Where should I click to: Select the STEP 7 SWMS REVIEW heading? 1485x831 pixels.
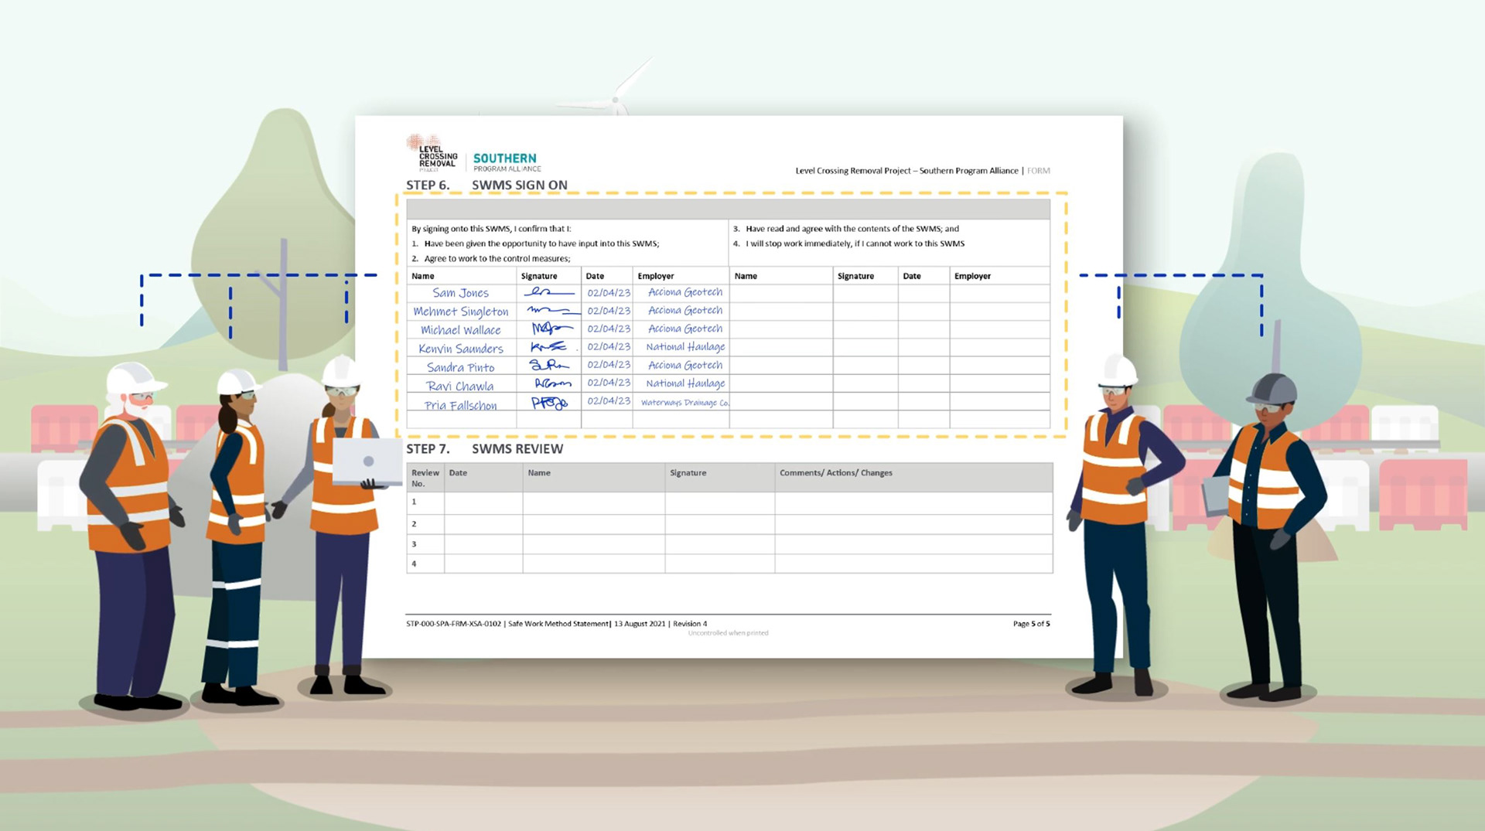click(x=486, y=448)
